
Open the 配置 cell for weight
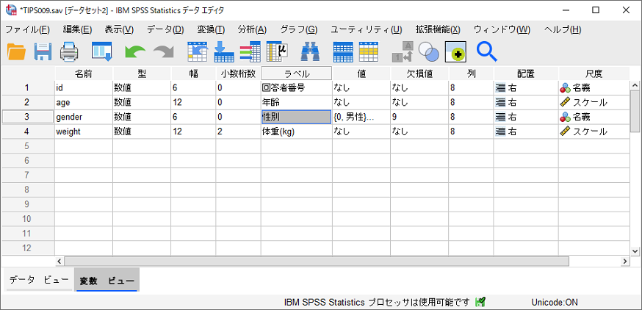click(x=525, y=131)
